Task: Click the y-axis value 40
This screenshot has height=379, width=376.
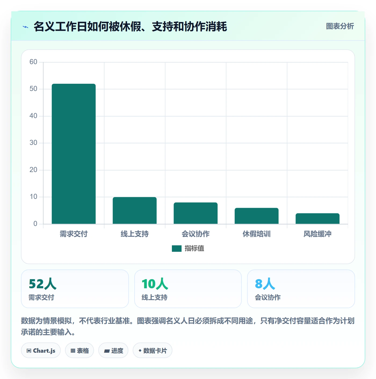Action: (33, 116)
